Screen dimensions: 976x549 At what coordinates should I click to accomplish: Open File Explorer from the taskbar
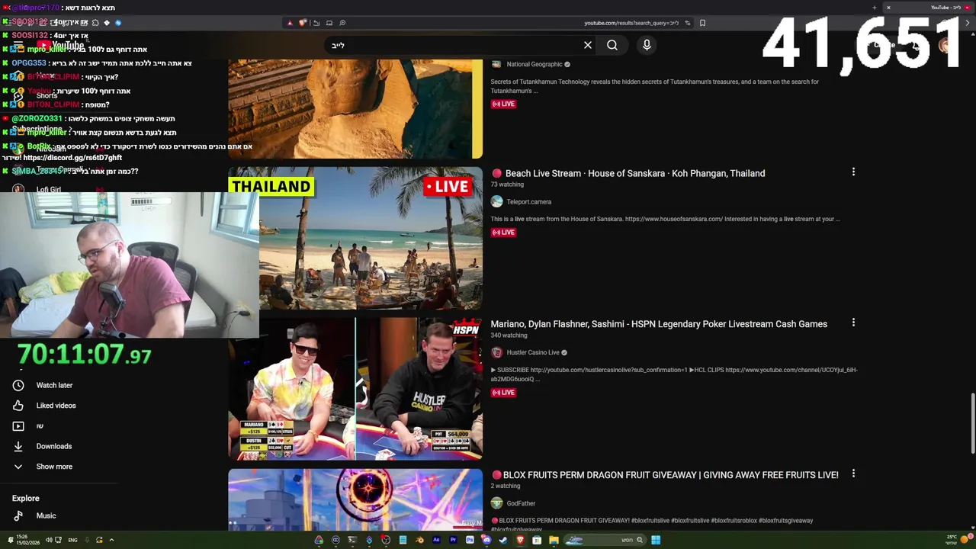coord(554,540)
